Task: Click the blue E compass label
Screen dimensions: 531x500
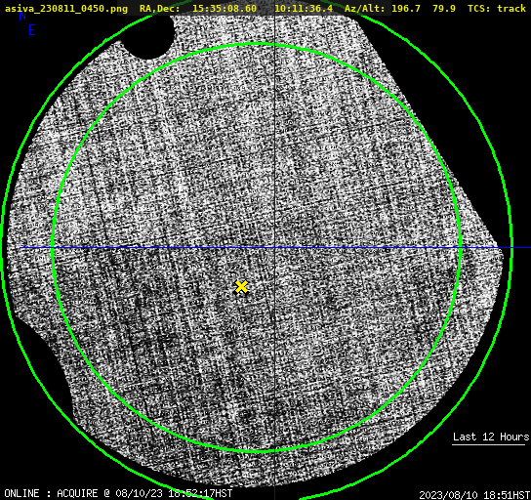Action: tap(32, 30)
